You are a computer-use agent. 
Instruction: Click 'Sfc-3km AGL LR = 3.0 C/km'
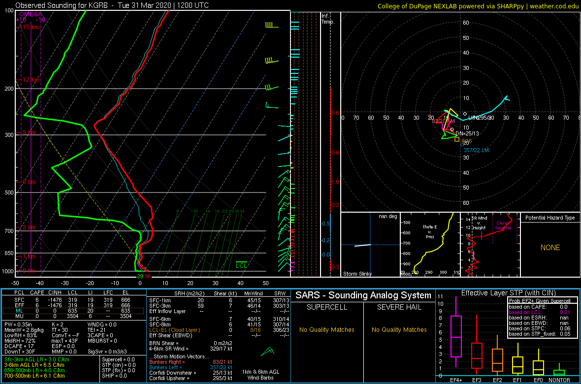pos(37,359)
